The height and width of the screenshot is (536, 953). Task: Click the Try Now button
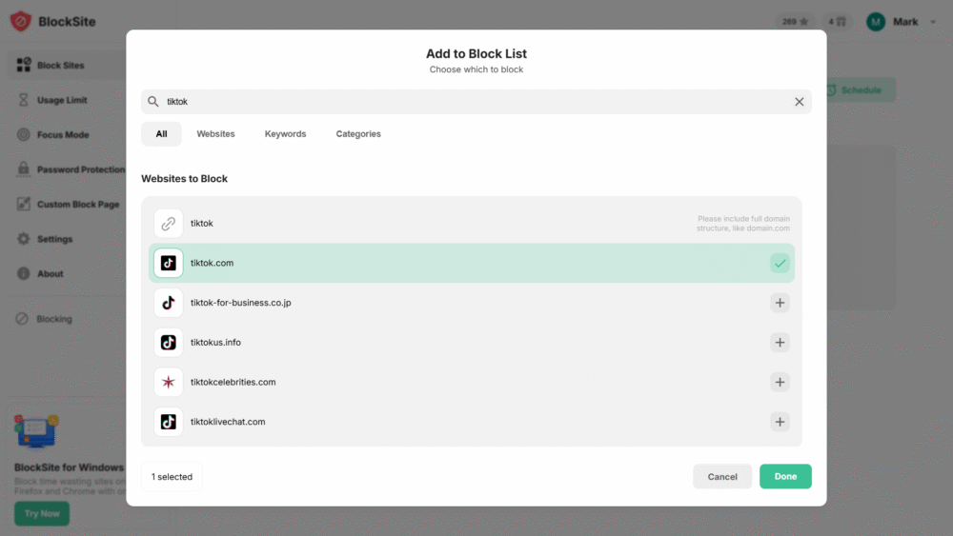[x=42, y=513]
